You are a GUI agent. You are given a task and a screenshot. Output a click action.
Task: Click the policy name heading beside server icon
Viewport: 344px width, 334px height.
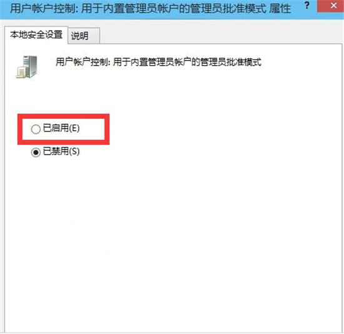[158, 62]
